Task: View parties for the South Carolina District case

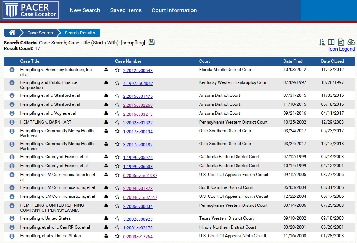Action: [x=106, y=188]
